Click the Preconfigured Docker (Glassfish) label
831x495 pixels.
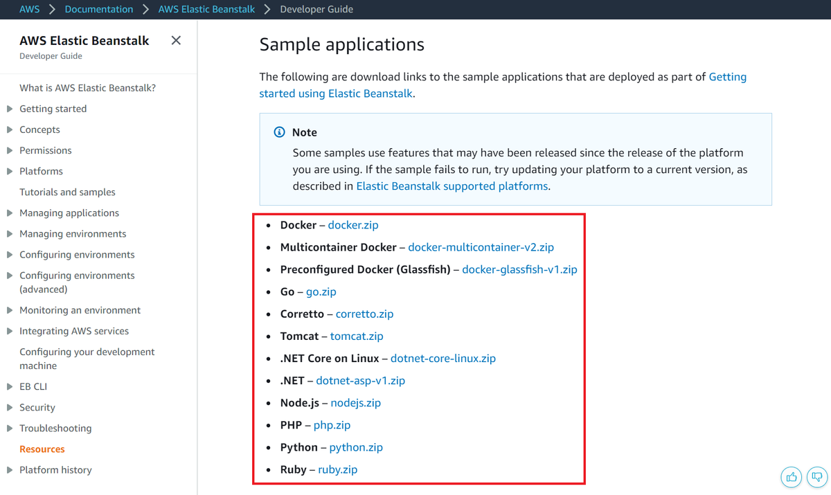[x=365, y=269]
